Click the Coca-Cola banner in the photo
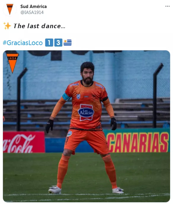The height and width of the screenshot is (204, 173). 24,142
